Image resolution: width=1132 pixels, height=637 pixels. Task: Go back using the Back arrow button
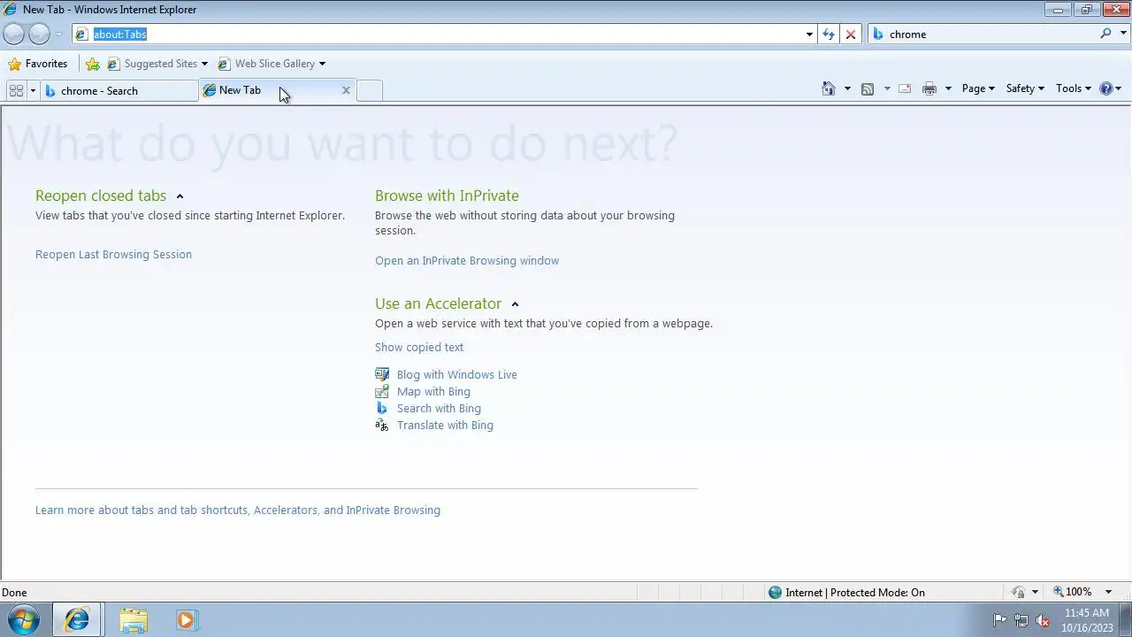point(13,34)
